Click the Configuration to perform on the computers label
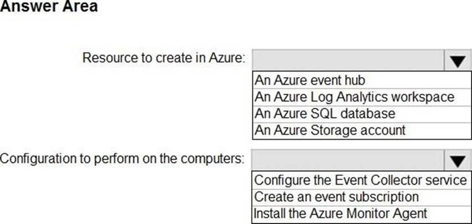 [x=122, y=159]
